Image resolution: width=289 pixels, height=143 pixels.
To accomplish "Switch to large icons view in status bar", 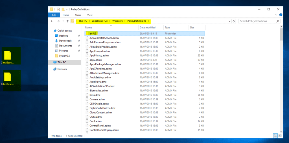I will point(279,136).
